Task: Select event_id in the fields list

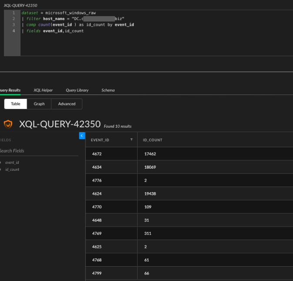Action: tap(12, 162)
